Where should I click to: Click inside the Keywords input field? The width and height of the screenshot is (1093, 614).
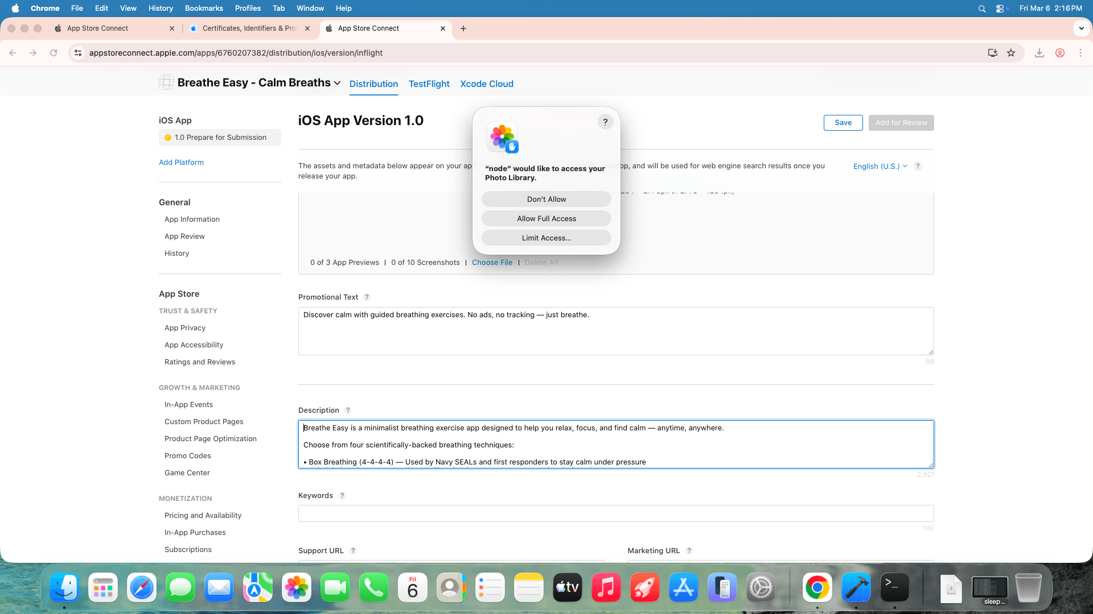[x=615, y=513]
